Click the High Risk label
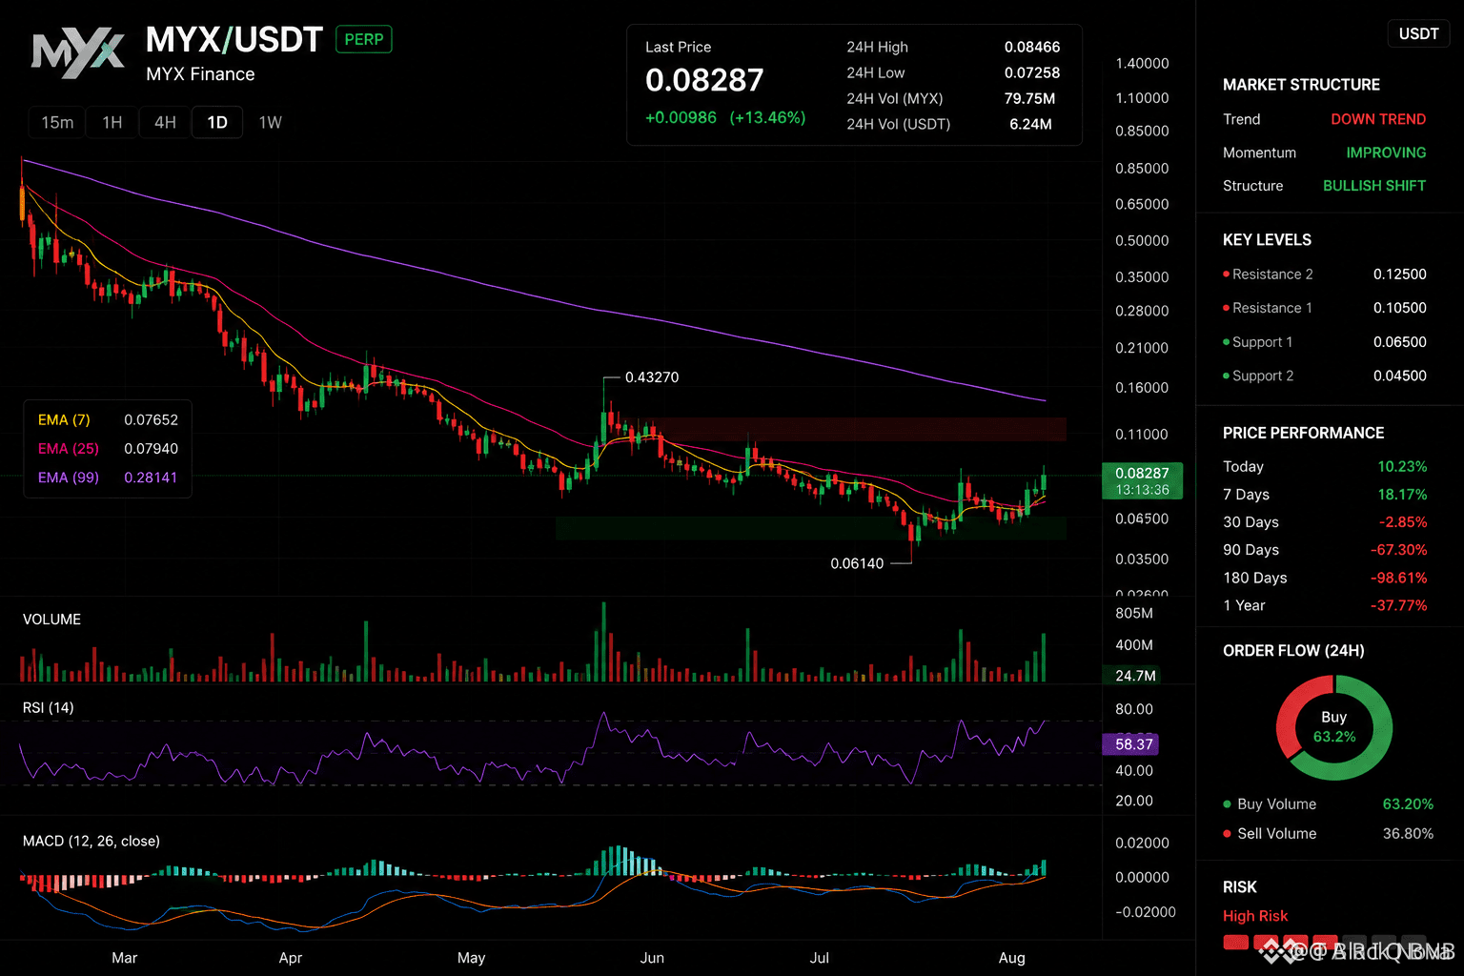The height and width of the screenshot is (976, 1464). tap(1255, 916)
